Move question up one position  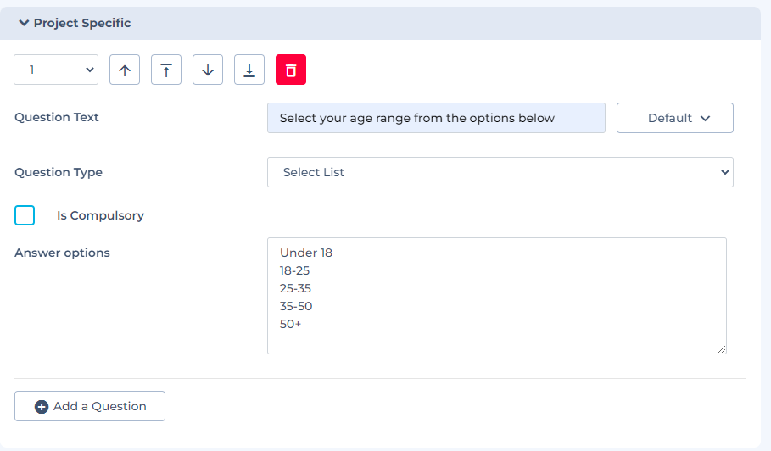coord(125,70)
